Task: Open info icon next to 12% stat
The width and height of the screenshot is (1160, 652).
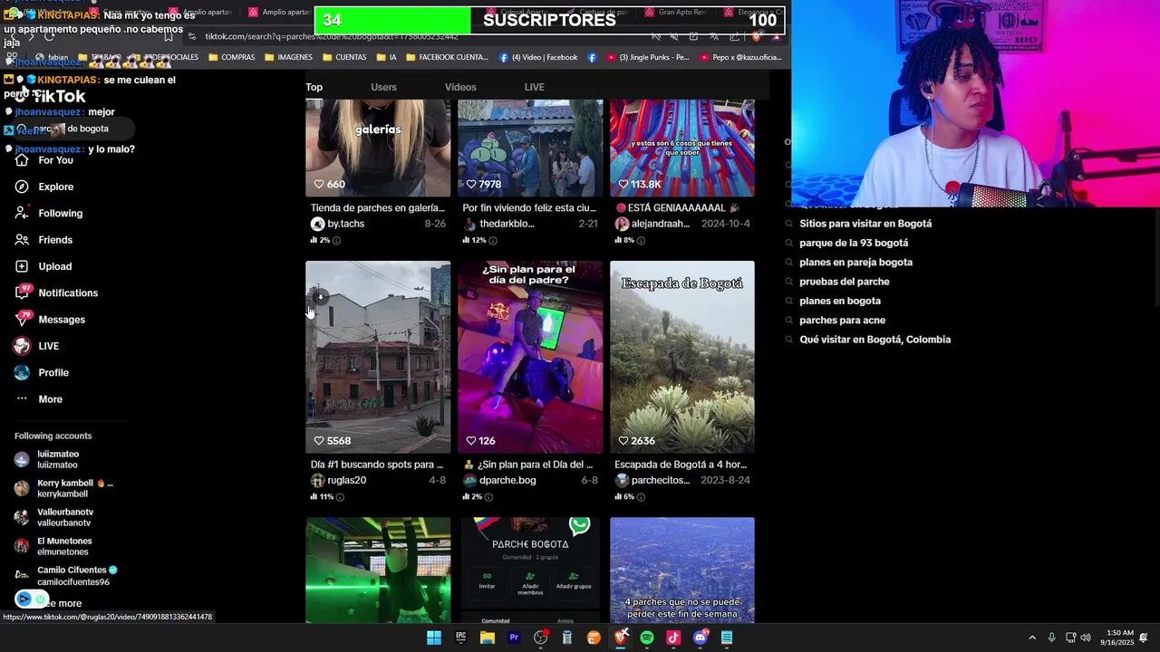Action: 493,241
